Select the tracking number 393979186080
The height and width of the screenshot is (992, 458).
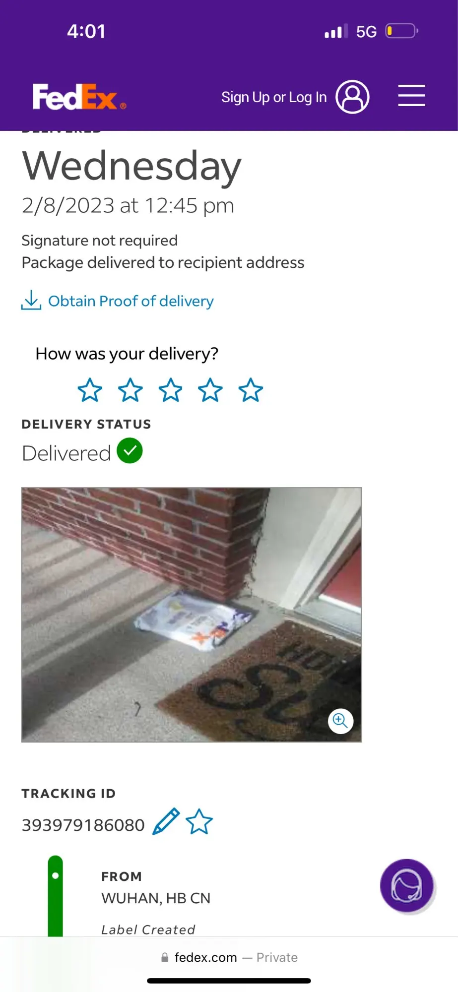tap(83, 825)
